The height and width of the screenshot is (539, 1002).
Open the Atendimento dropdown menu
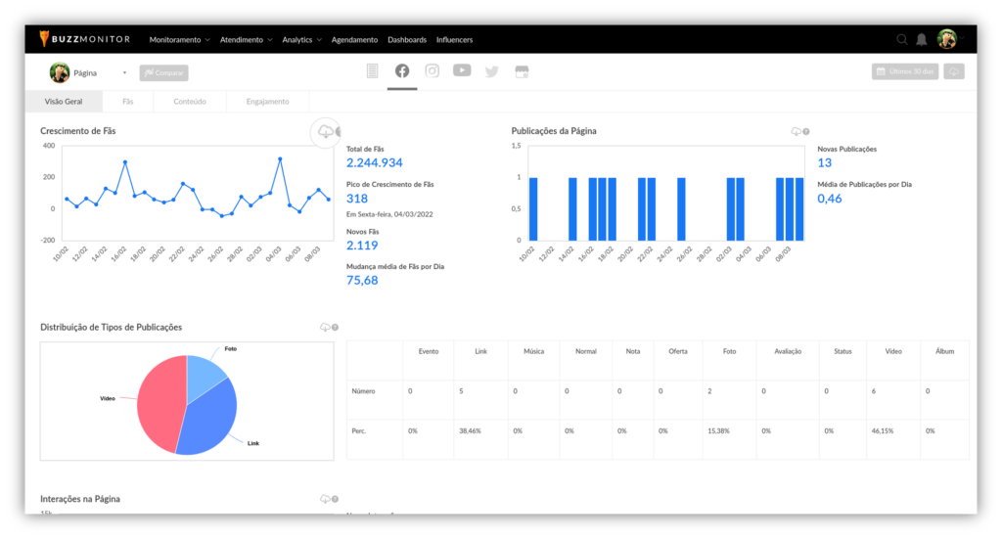pos(246,40)
